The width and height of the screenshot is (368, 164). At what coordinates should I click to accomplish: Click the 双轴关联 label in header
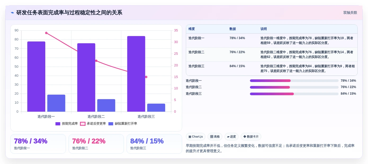pos(350,13)
